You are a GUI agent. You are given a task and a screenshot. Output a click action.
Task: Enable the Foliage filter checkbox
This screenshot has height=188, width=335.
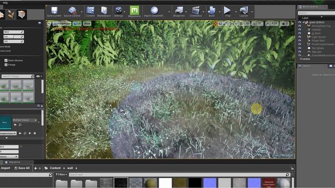[6, 65]
